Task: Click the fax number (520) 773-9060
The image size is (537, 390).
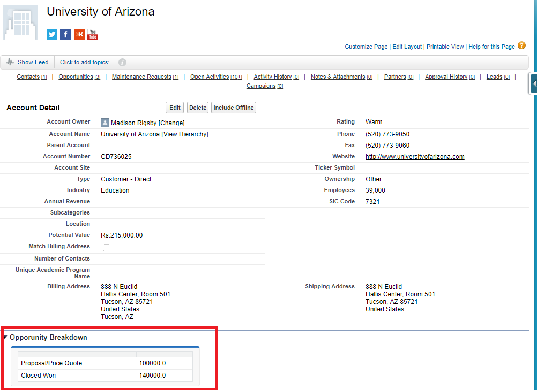Action: 387,146
